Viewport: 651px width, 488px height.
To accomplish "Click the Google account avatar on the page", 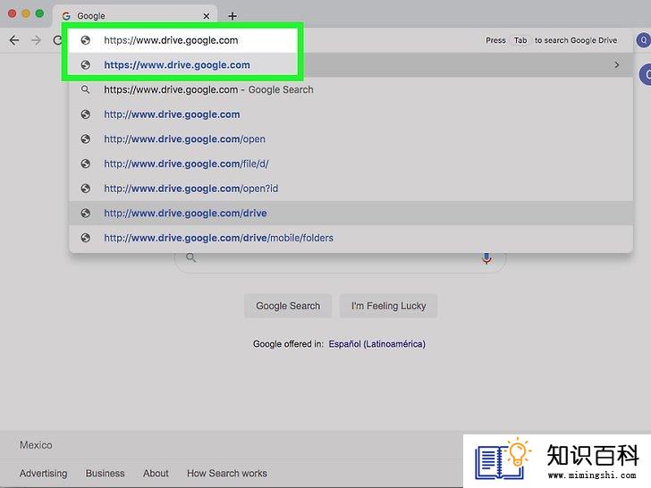I will (x=646, y=75).
